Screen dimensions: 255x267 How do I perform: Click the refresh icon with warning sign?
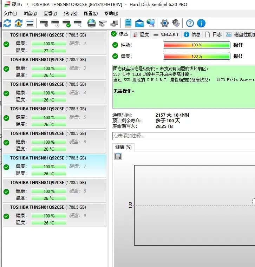19,23
